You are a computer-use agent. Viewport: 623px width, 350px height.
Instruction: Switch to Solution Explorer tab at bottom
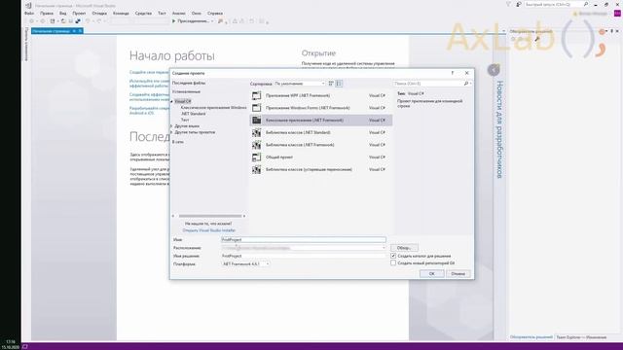point(531,337)
